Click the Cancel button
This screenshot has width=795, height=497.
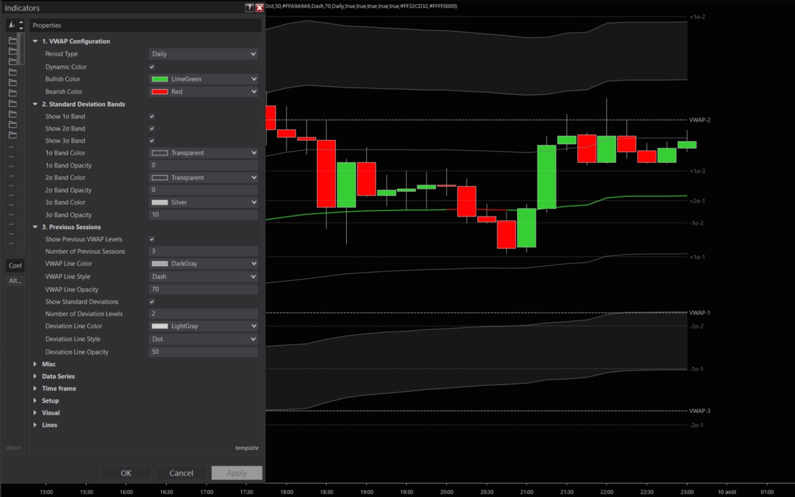181,473
